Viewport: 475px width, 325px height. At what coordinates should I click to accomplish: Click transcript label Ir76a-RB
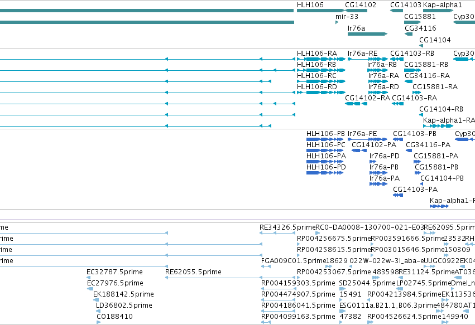click(x=382, y=65)
